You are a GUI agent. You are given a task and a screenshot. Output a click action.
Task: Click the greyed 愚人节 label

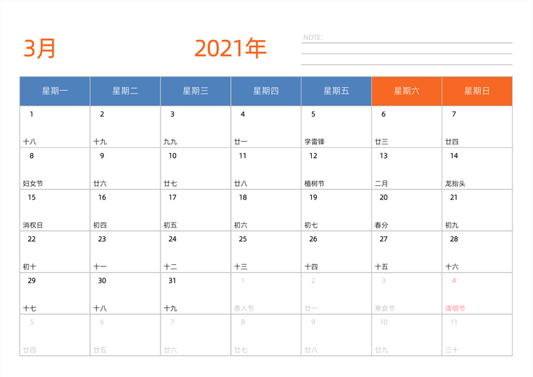click(244, 309)
